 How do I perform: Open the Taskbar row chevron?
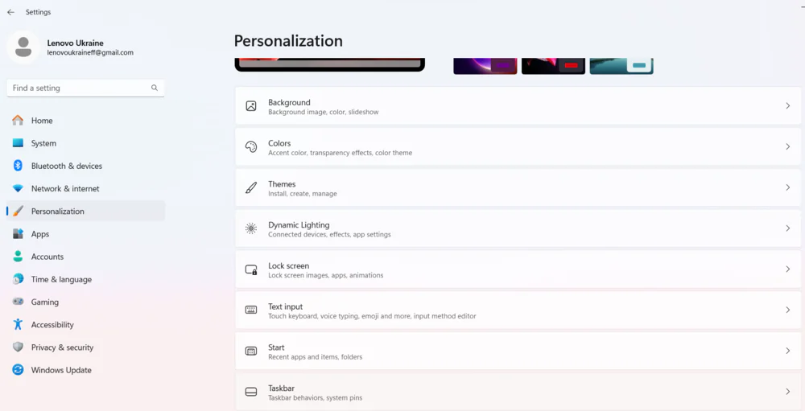[x=787, y=392]
